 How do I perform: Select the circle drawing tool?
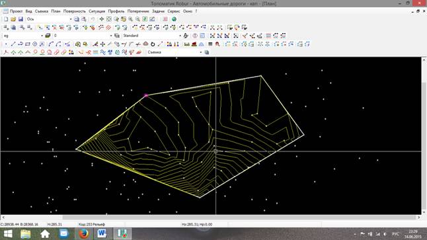coord(35,44)
